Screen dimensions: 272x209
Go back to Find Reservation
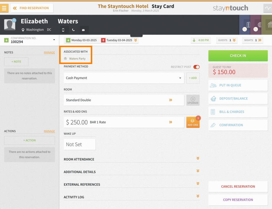click(32, 8)
